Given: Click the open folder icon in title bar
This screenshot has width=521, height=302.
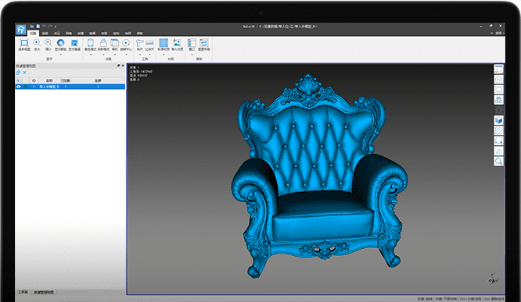Looking at the screenshot, I should (32, 27).
